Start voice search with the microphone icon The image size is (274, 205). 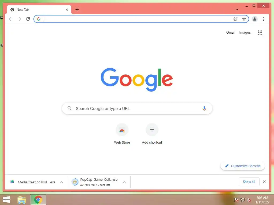point(204,108)
